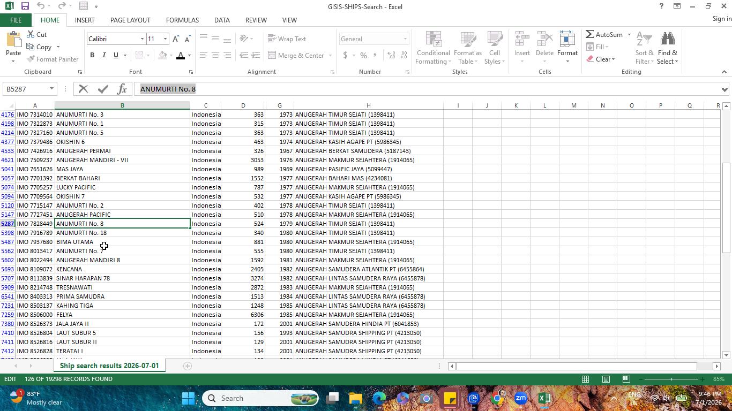Open Sort & Filter
Viewport: 732px width, 411px height.
pyautogui.click(x=644, y=48)
